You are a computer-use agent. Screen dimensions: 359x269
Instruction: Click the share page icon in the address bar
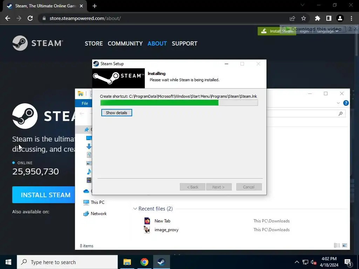(x=292, y=18)
